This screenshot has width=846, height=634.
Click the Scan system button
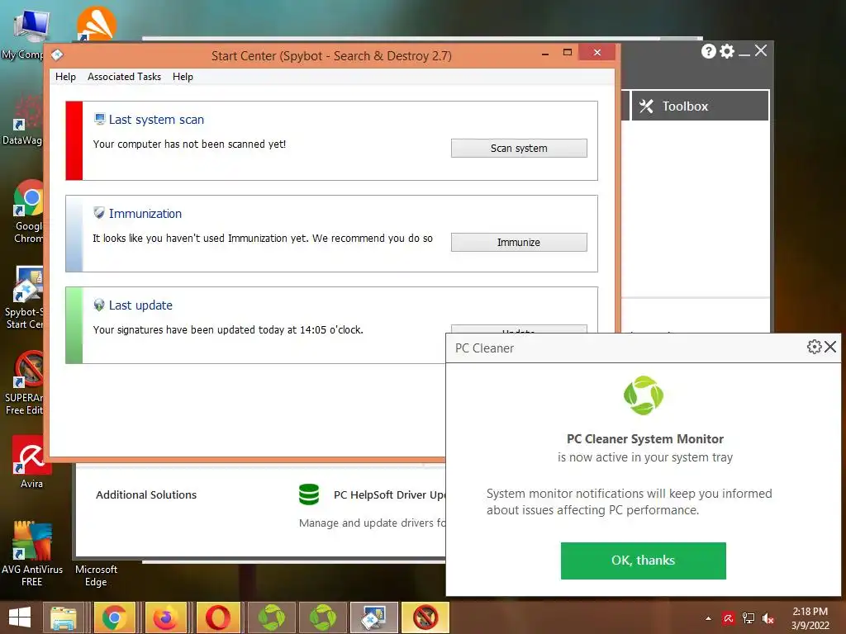(x=519, y=149)
